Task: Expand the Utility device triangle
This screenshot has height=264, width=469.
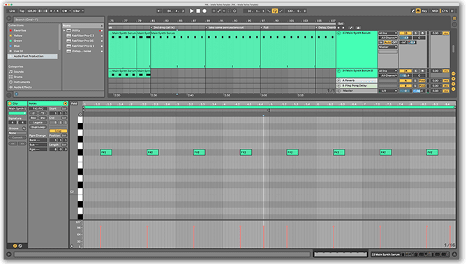Action: click(x=64, y=31)
